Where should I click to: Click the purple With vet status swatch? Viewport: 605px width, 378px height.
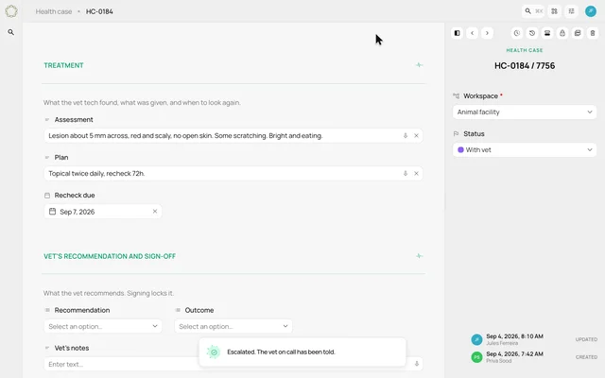(x=460, y=150)
